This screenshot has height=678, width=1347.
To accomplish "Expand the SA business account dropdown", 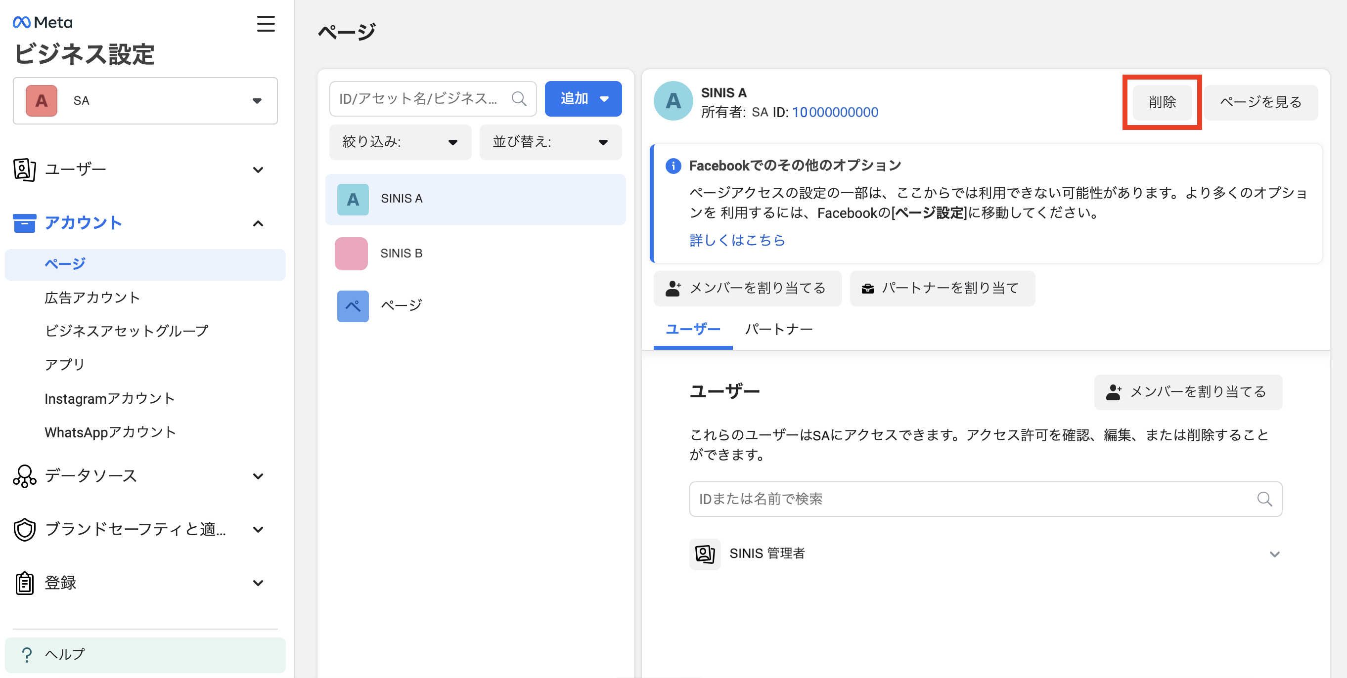I will tap(256, 100).
